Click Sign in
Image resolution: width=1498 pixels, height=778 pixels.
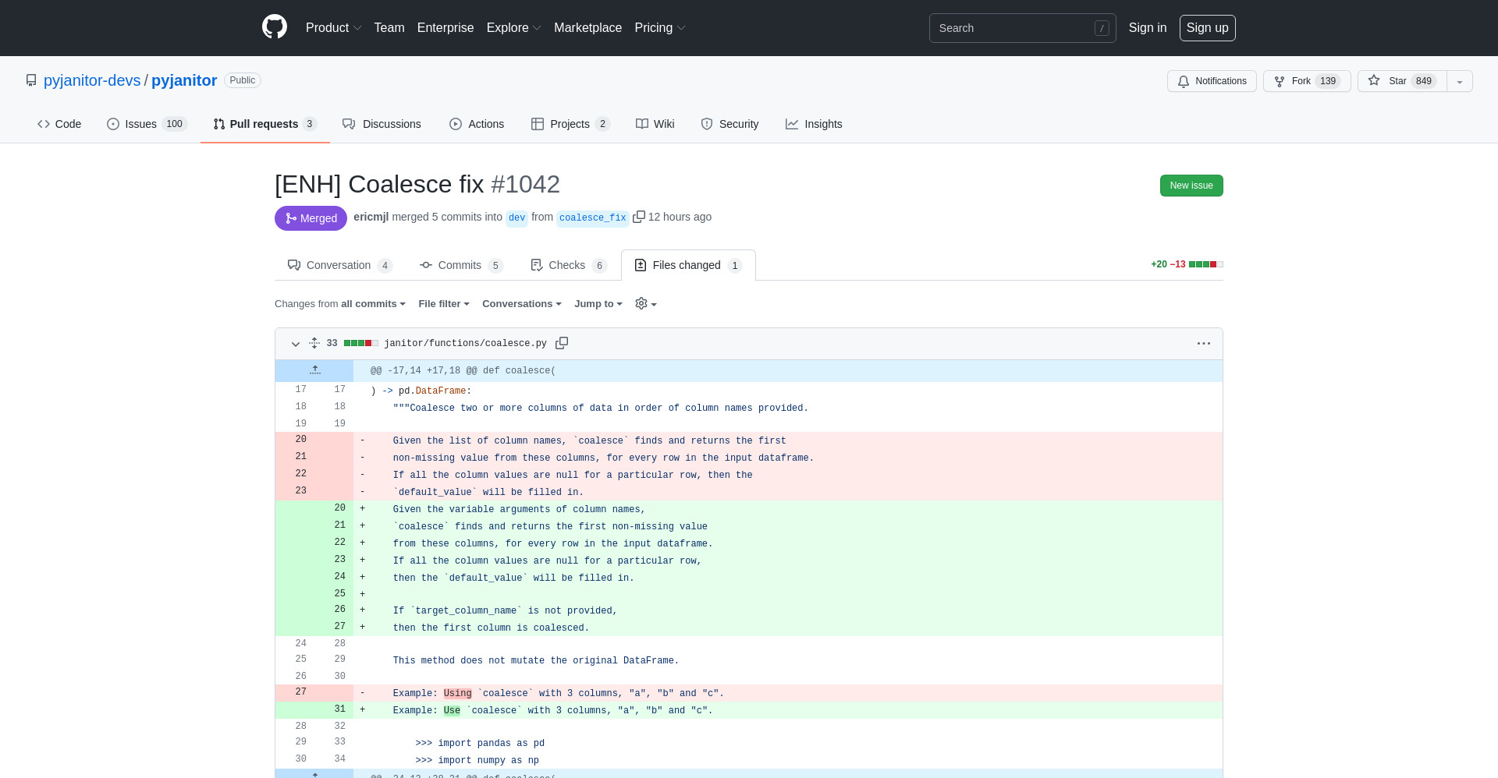[x=1148, y=27]
